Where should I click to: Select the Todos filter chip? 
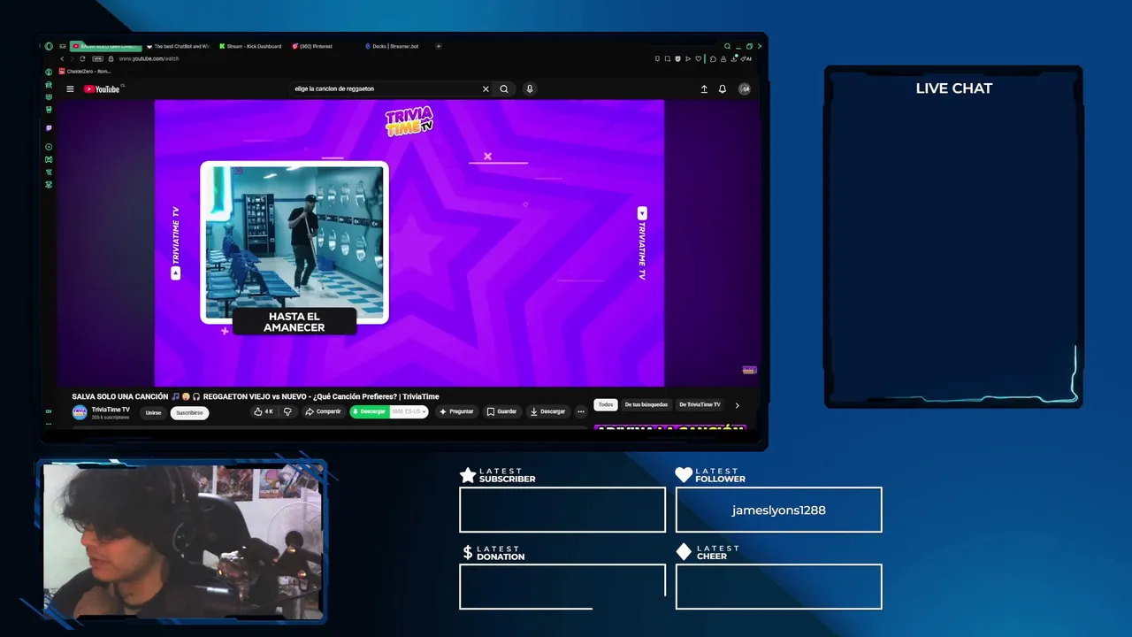pos(605,404)
